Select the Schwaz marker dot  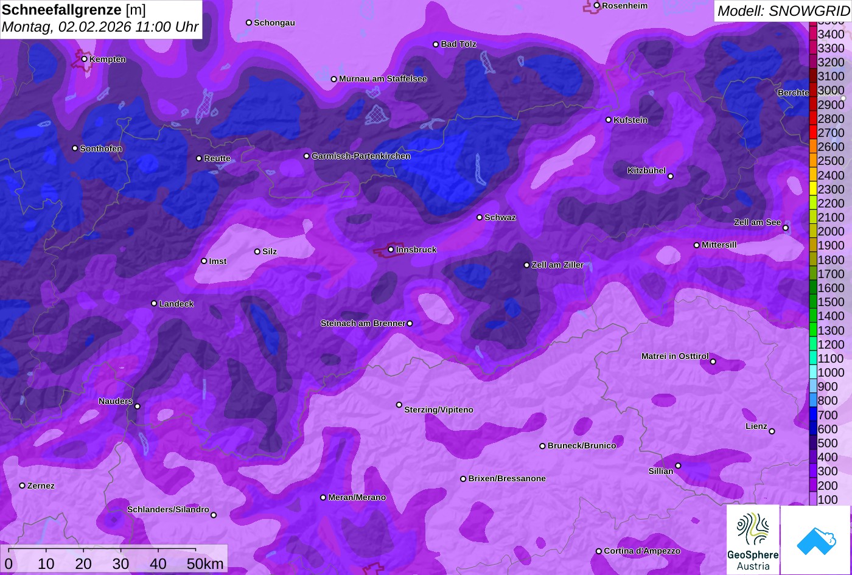click(480, 217)
